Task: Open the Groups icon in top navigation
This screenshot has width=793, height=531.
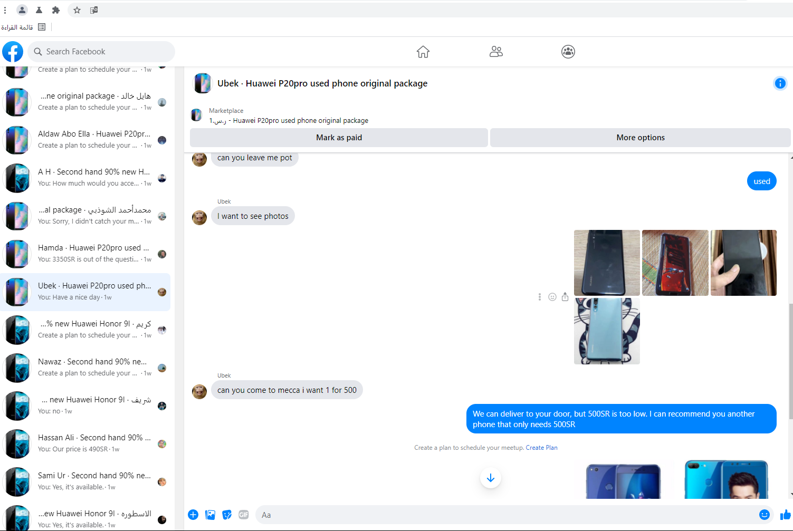Action: point(568,52)
